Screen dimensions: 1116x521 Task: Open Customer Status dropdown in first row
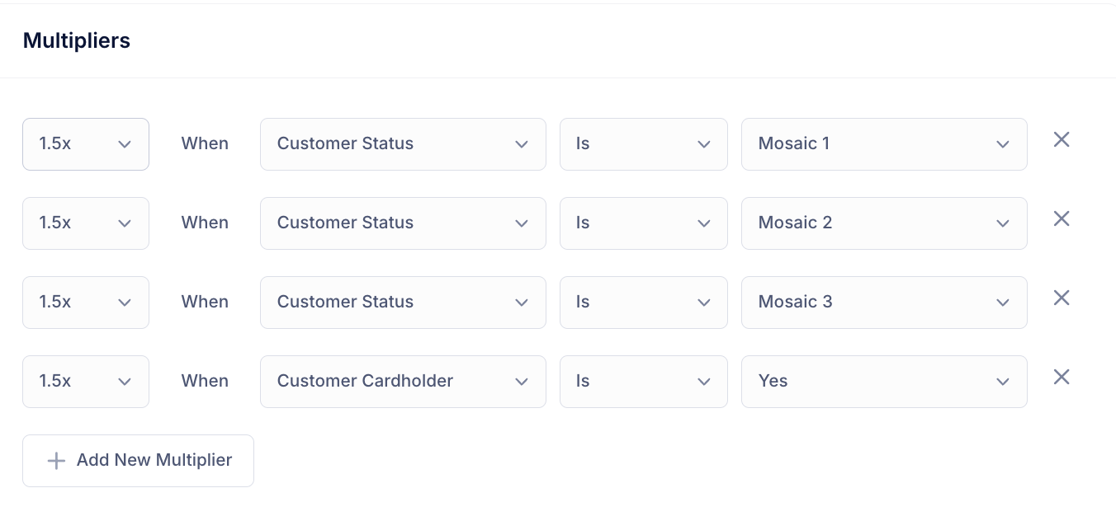click(403, 144)
